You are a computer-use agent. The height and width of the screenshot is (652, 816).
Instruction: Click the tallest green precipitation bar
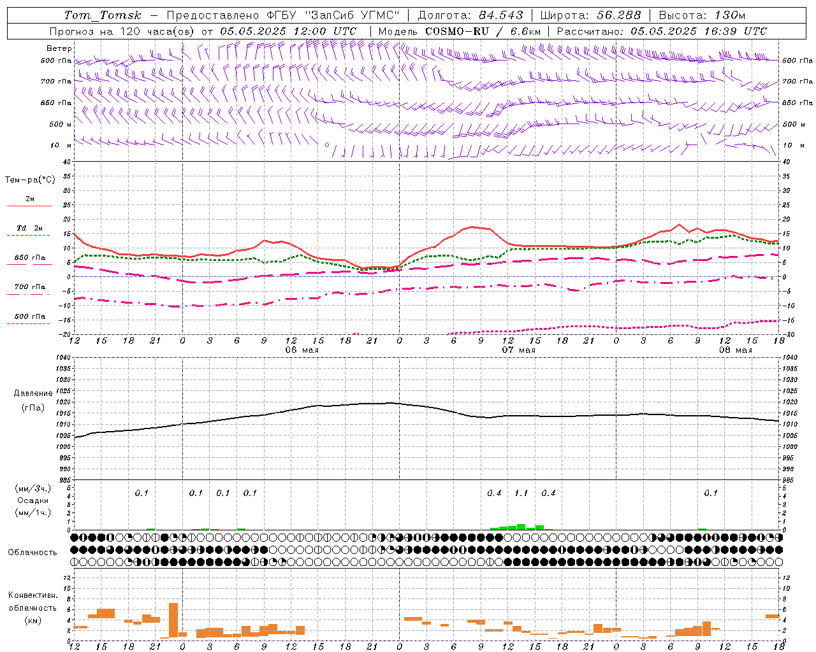click(x=521, y=527)
